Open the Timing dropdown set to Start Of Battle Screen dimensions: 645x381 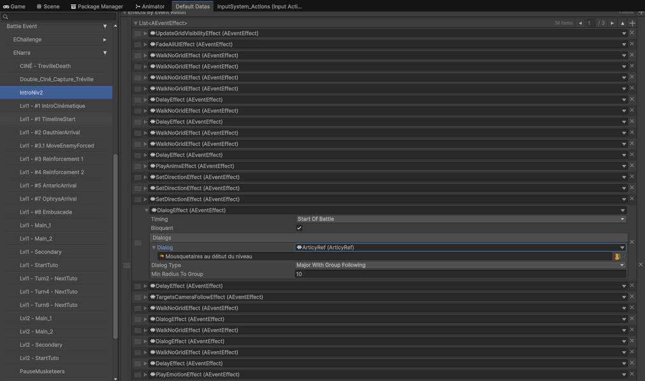point(460,219)
